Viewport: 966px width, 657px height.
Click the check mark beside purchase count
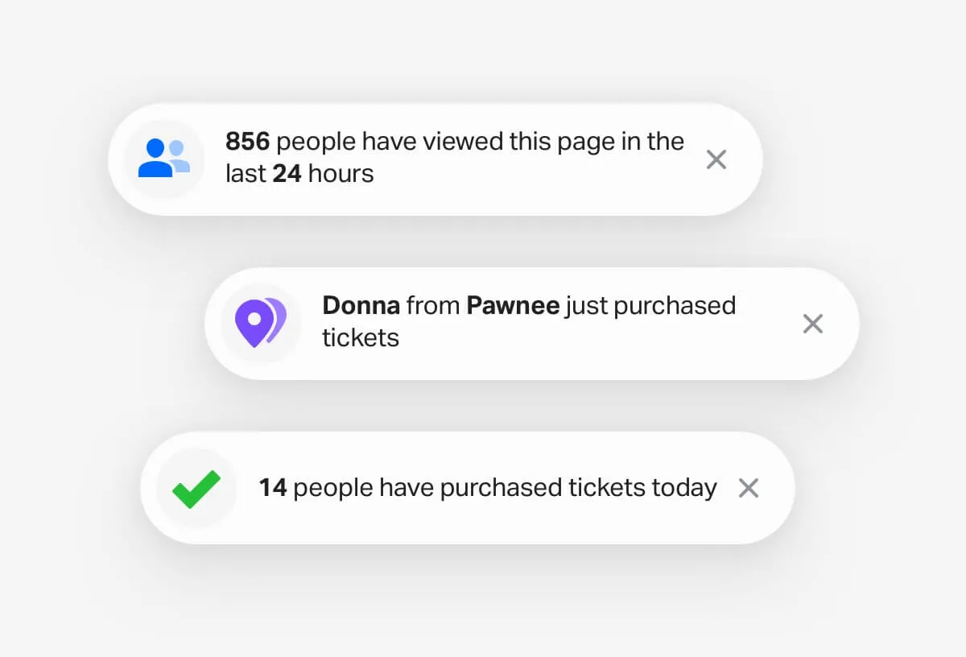point(196,487)
